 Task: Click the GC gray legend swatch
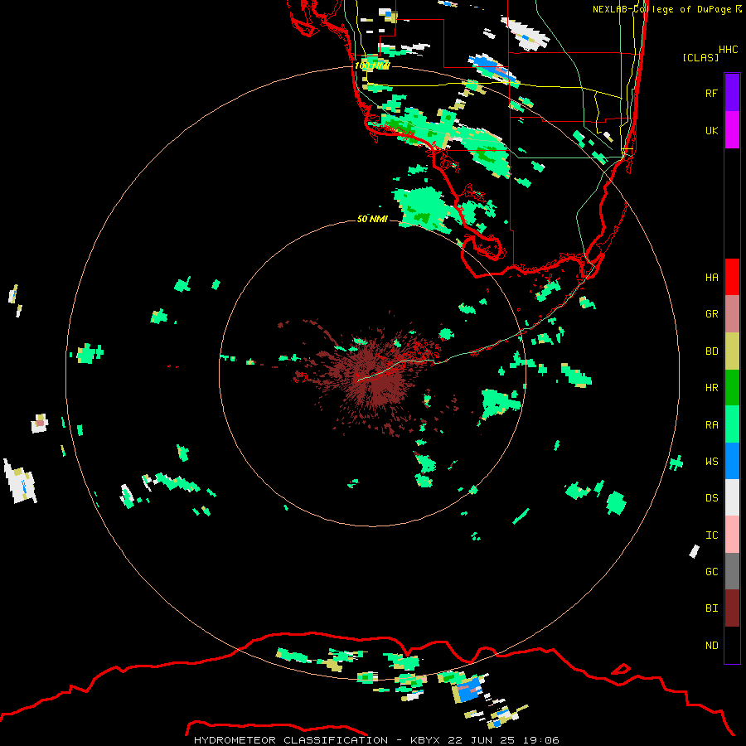(732, 571)
